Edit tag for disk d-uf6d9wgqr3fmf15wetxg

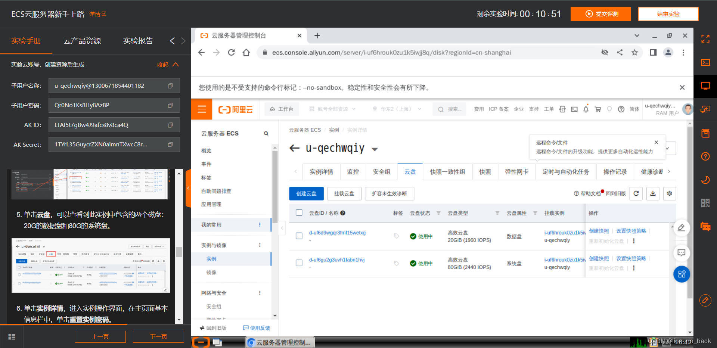397,236
